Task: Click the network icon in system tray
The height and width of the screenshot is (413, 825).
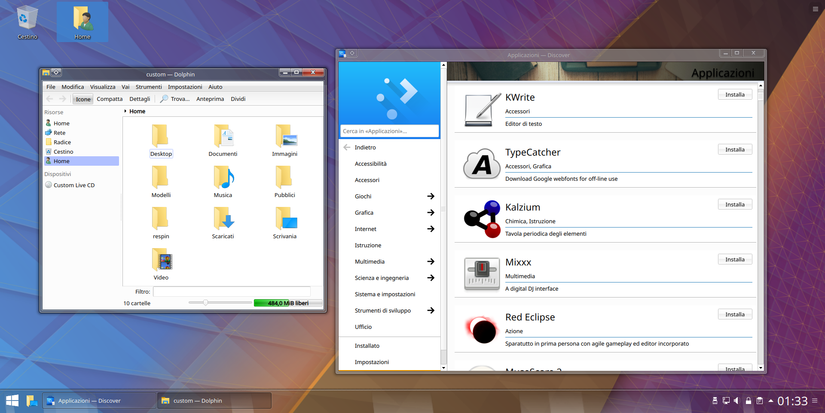Action: click(726, 401)
